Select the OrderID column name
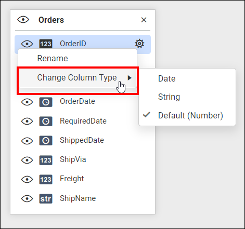The height and width of the screenshot is (229, 245). point(73,44)
